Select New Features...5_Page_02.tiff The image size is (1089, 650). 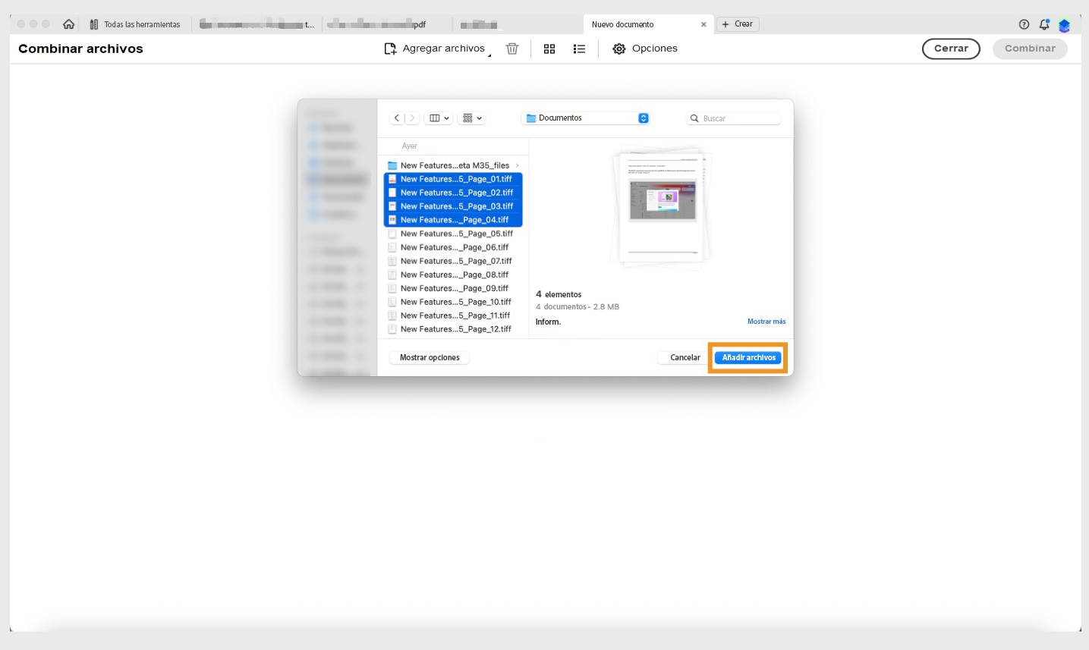[453, 193]
